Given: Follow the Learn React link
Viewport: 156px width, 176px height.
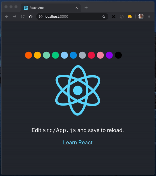Looking at the screenshot, I should click(x=78, y=142).
